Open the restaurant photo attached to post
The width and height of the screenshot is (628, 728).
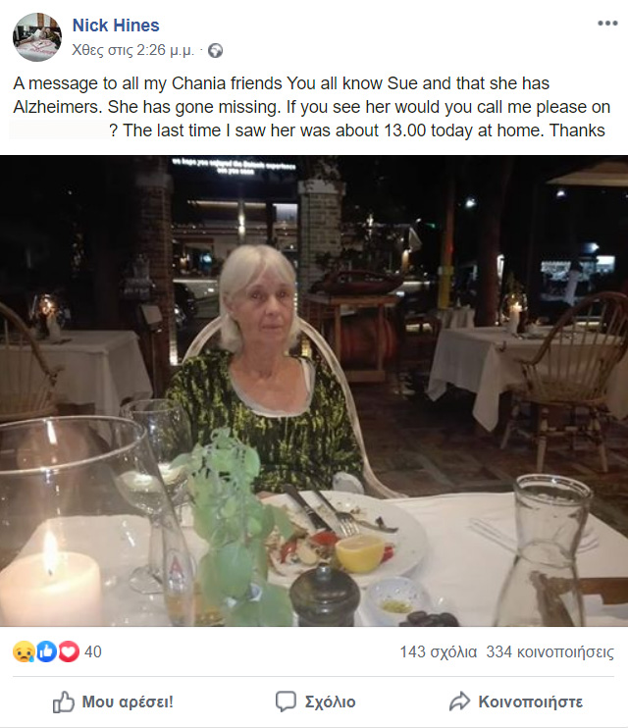pos(314,390)
